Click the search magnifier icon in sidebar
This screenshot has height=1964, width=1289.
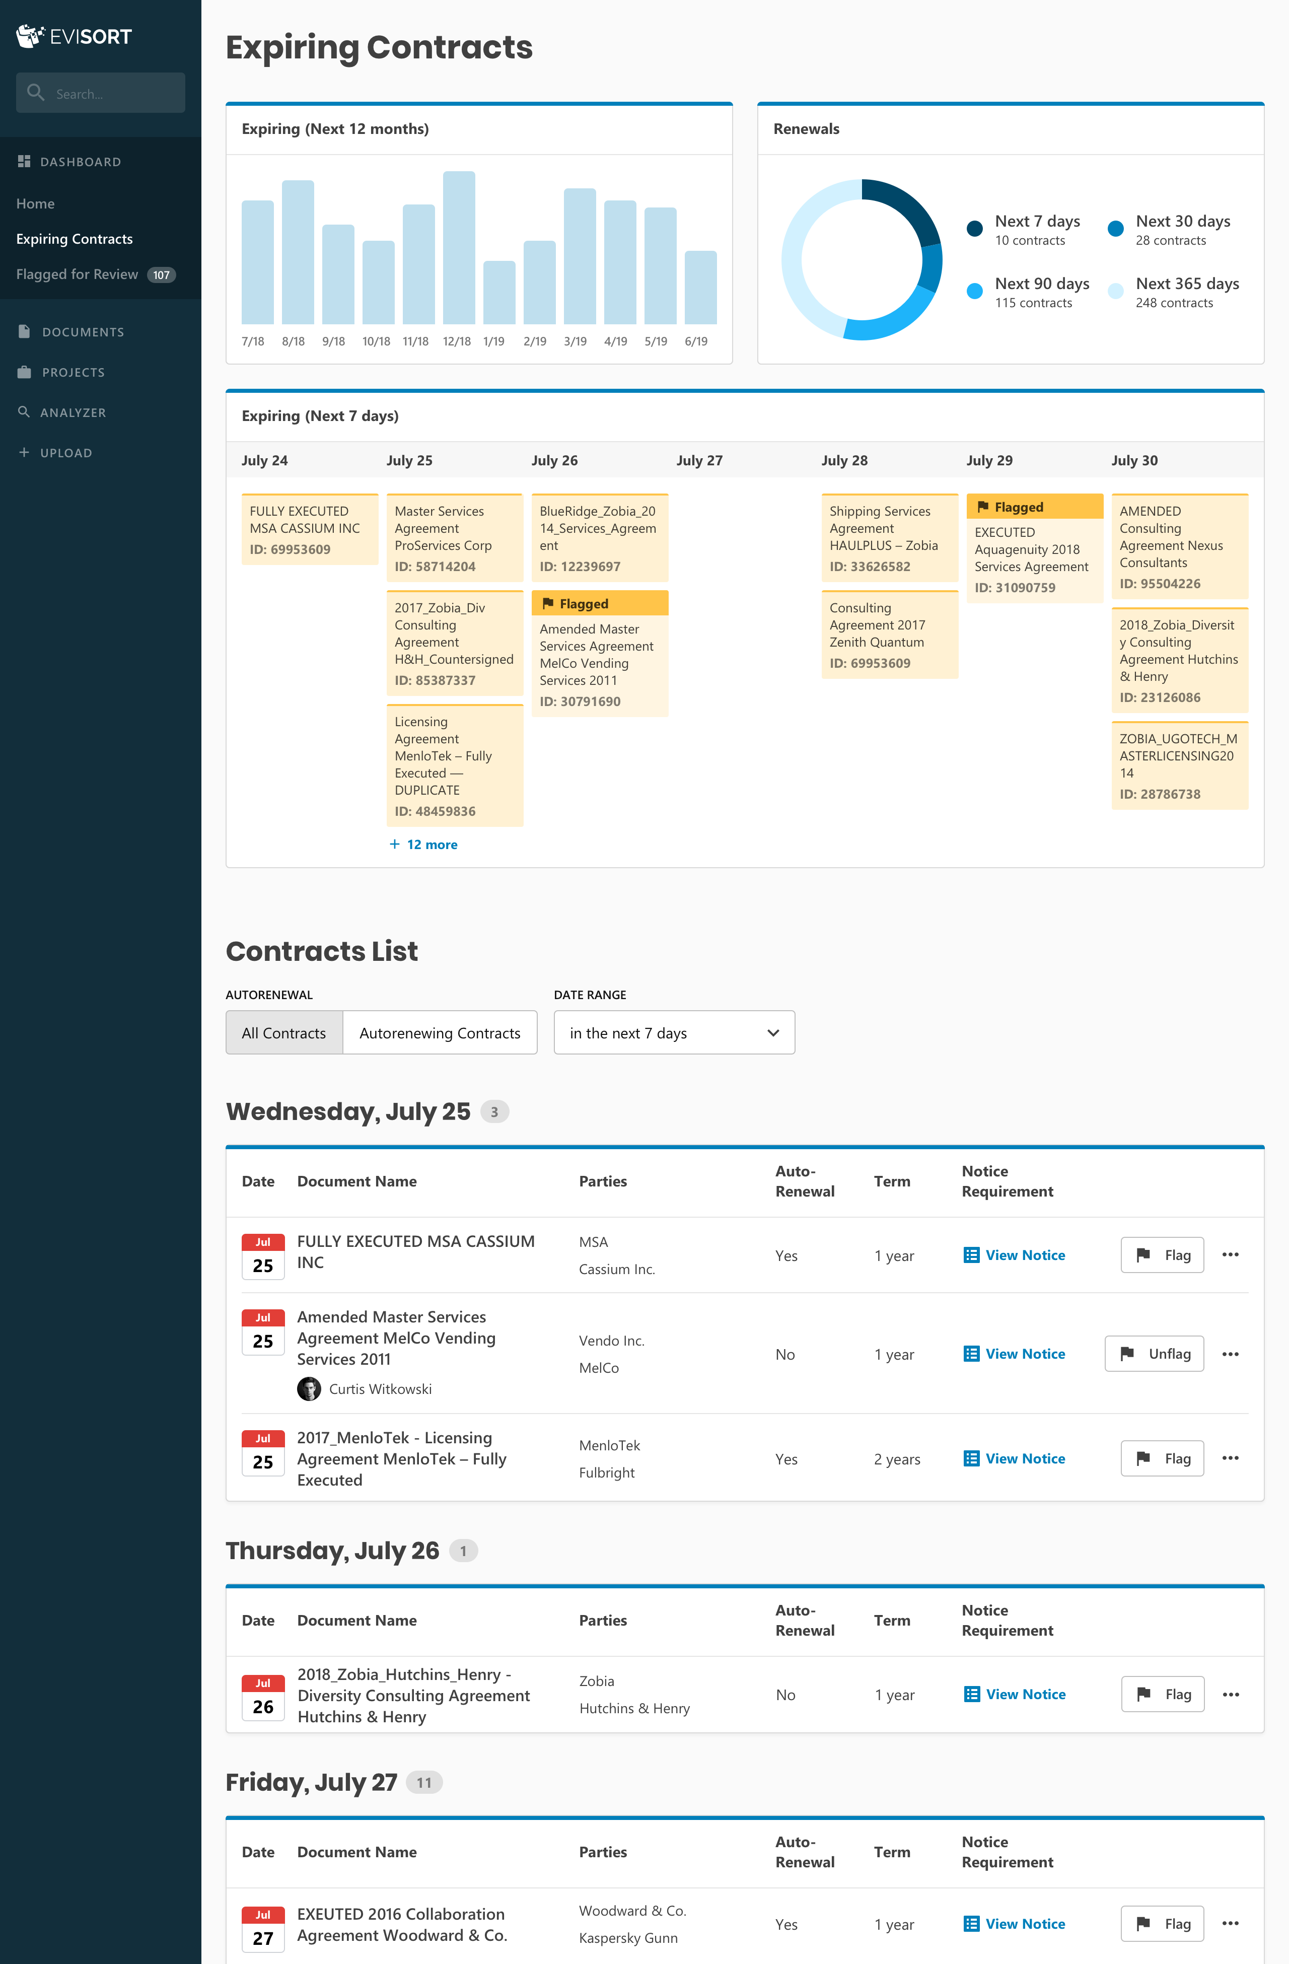click(x=35, y=93)
